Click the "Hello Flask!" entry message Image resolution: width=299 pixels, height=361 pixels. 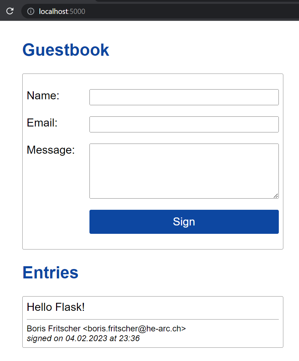tap(56, 307)
